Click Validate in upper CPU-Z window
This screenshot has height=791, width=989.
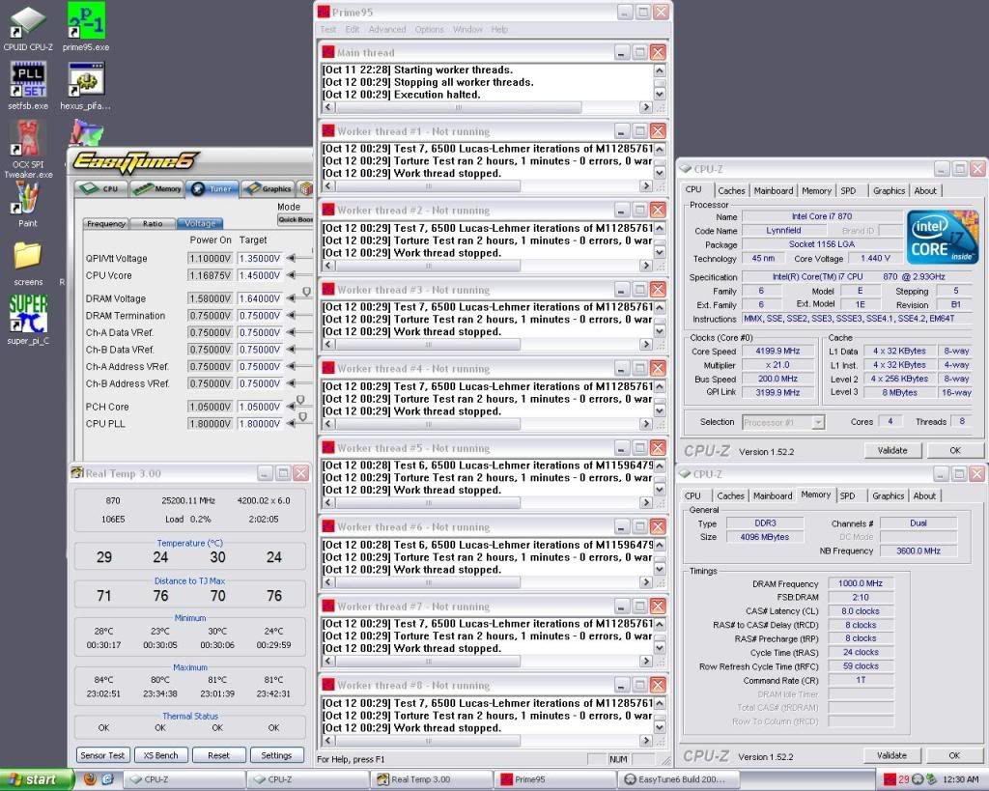coord(892,450)
